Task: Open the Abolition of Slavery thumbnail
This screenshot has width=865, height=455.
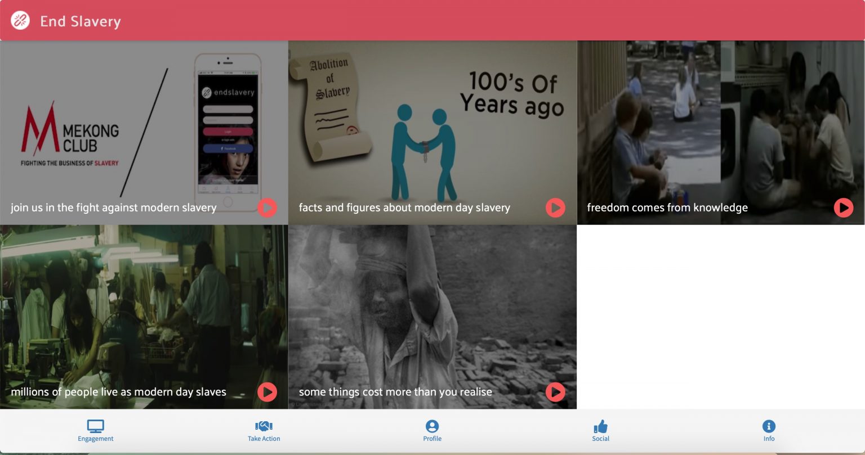Action: pos(432,129)
